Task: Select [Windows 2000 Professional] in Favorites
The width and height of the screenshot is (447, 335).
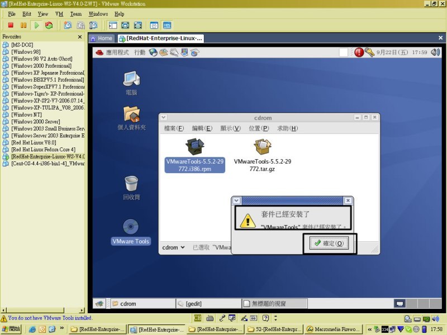Action: pos(41,66)
